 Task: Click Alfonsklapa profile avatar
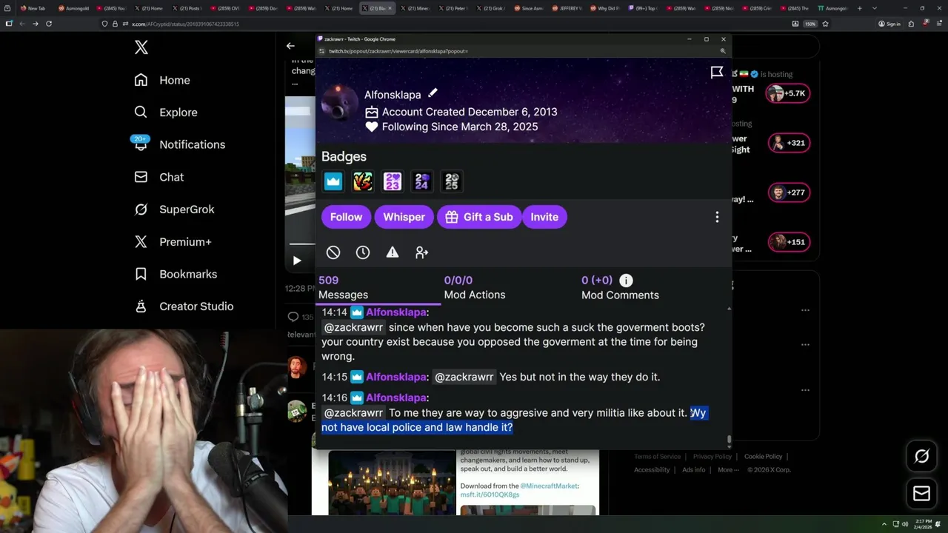point(340,103)
